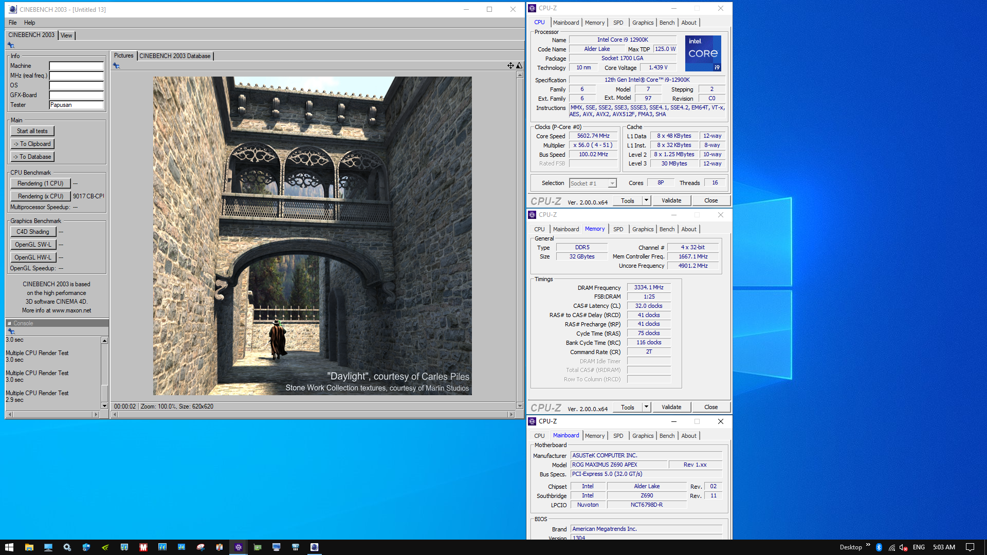Screen dimensions: 987x555
Task: Click the To Database button
Action: pyautogui.click(x=32, y=157)
